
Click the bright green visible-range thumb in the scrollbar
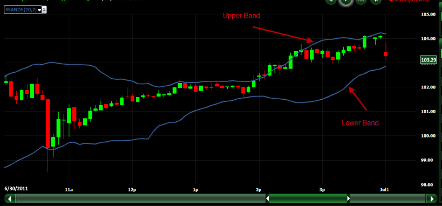pyautogui.click(x=308, y=198)
